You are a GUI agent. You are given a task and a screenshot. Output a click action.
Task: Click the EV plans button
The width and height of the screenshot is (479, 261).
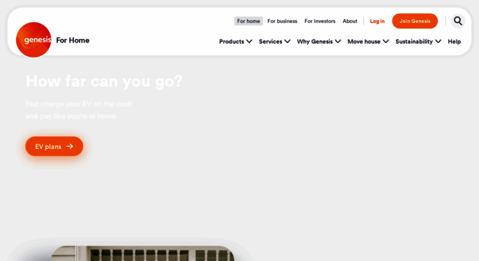click(x=54, y=146)
